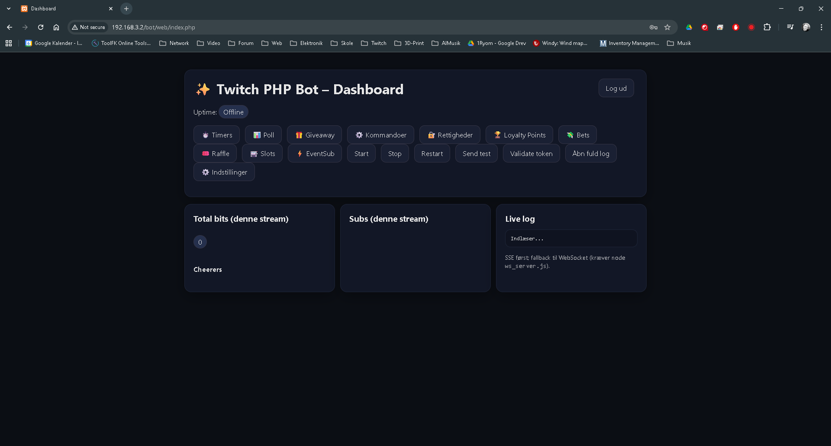831x446 pixels.
Task: Click the Stop bot button
Action: [x=394, y=153]
